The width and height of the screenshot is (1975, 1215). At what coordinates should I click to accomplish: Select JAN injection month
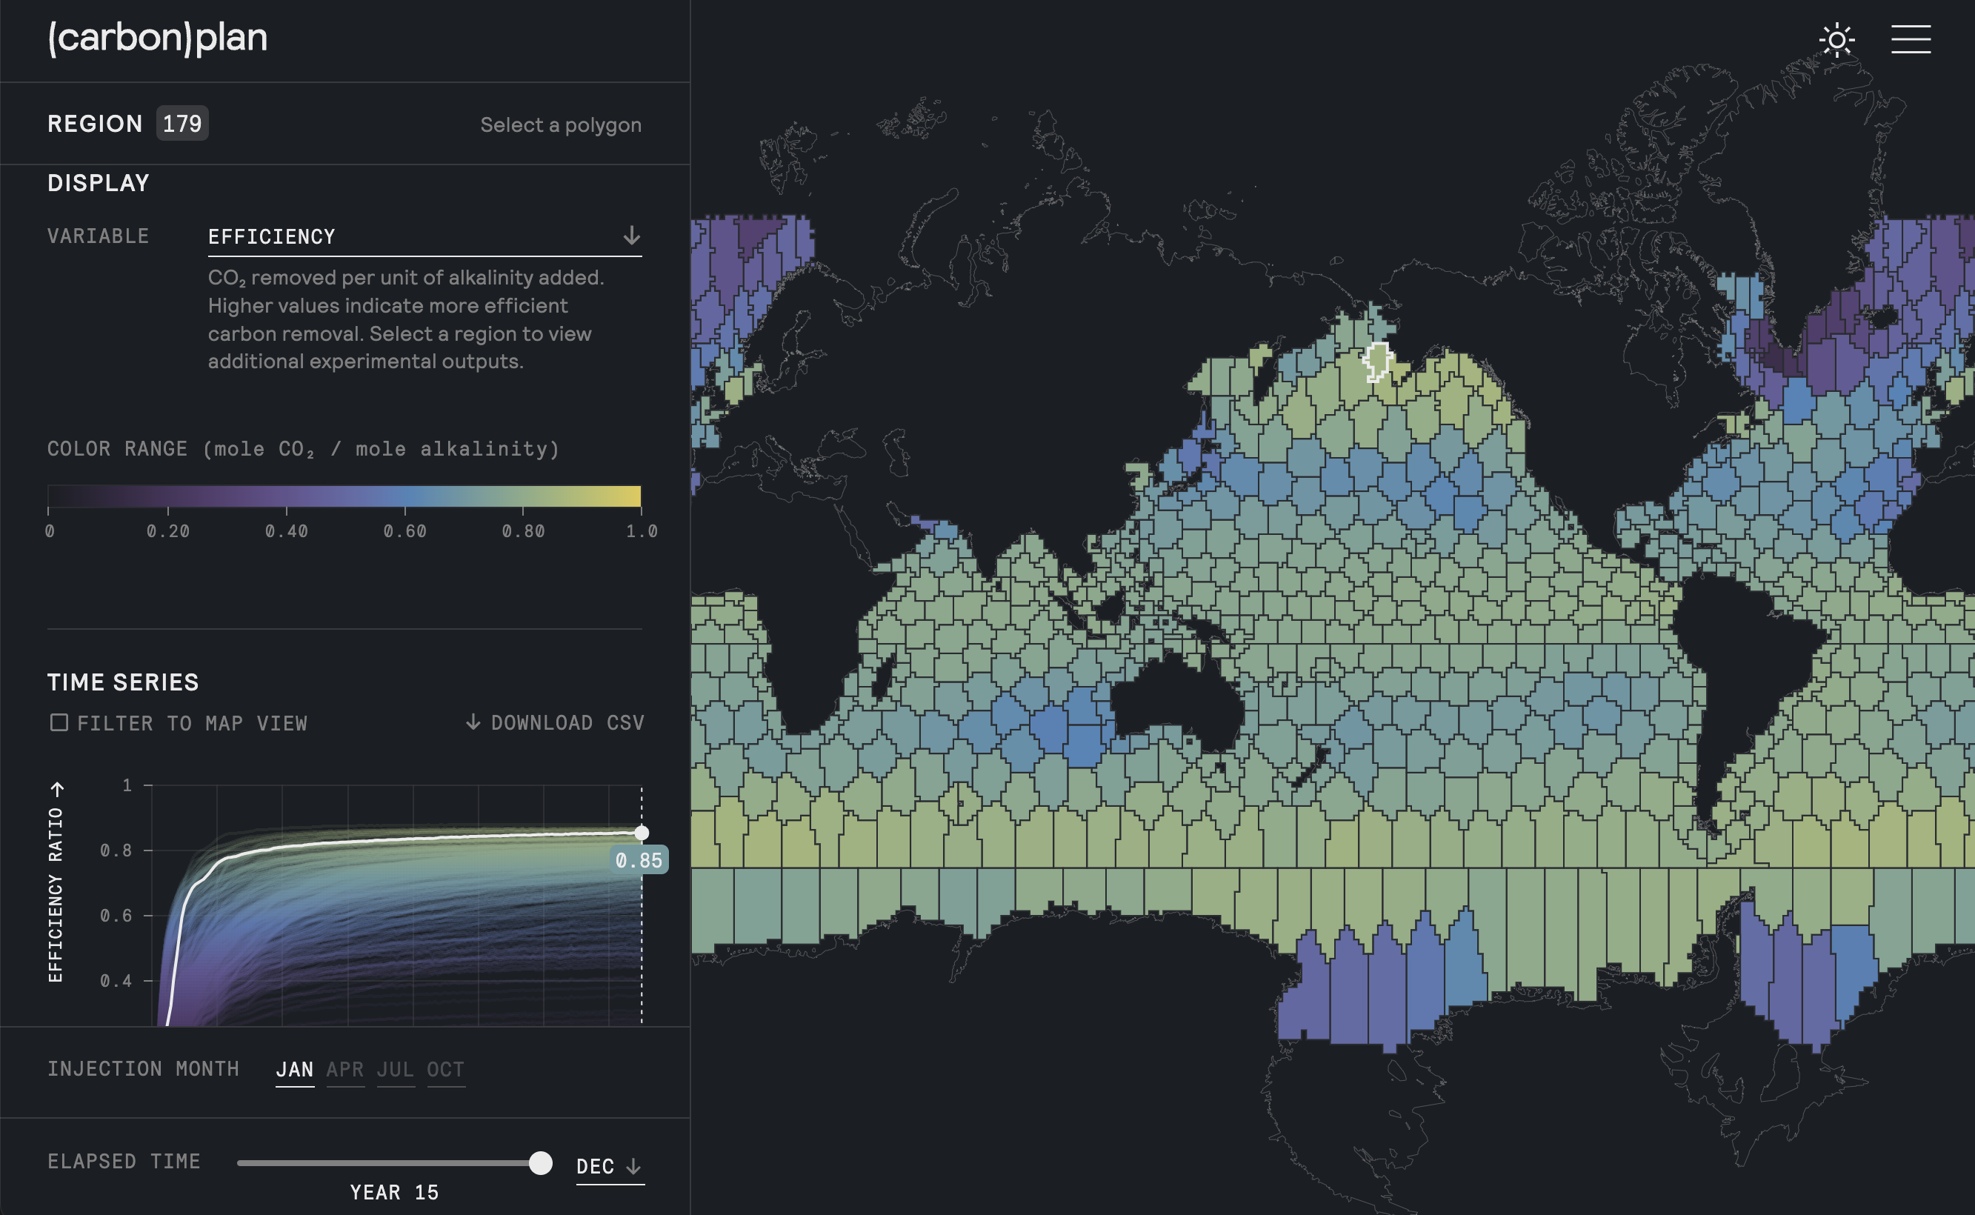click(x=294, y=1070)
